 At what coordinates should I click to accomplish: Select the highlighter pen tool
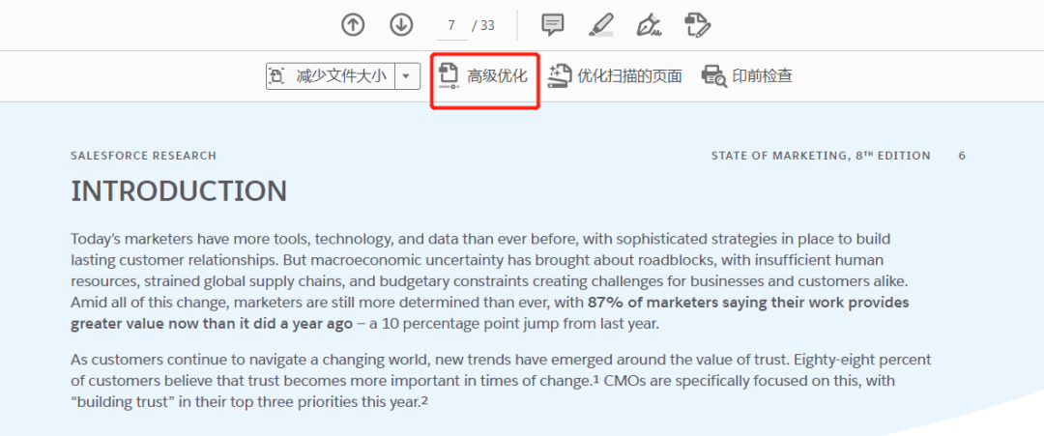click(x=601, y=25)
